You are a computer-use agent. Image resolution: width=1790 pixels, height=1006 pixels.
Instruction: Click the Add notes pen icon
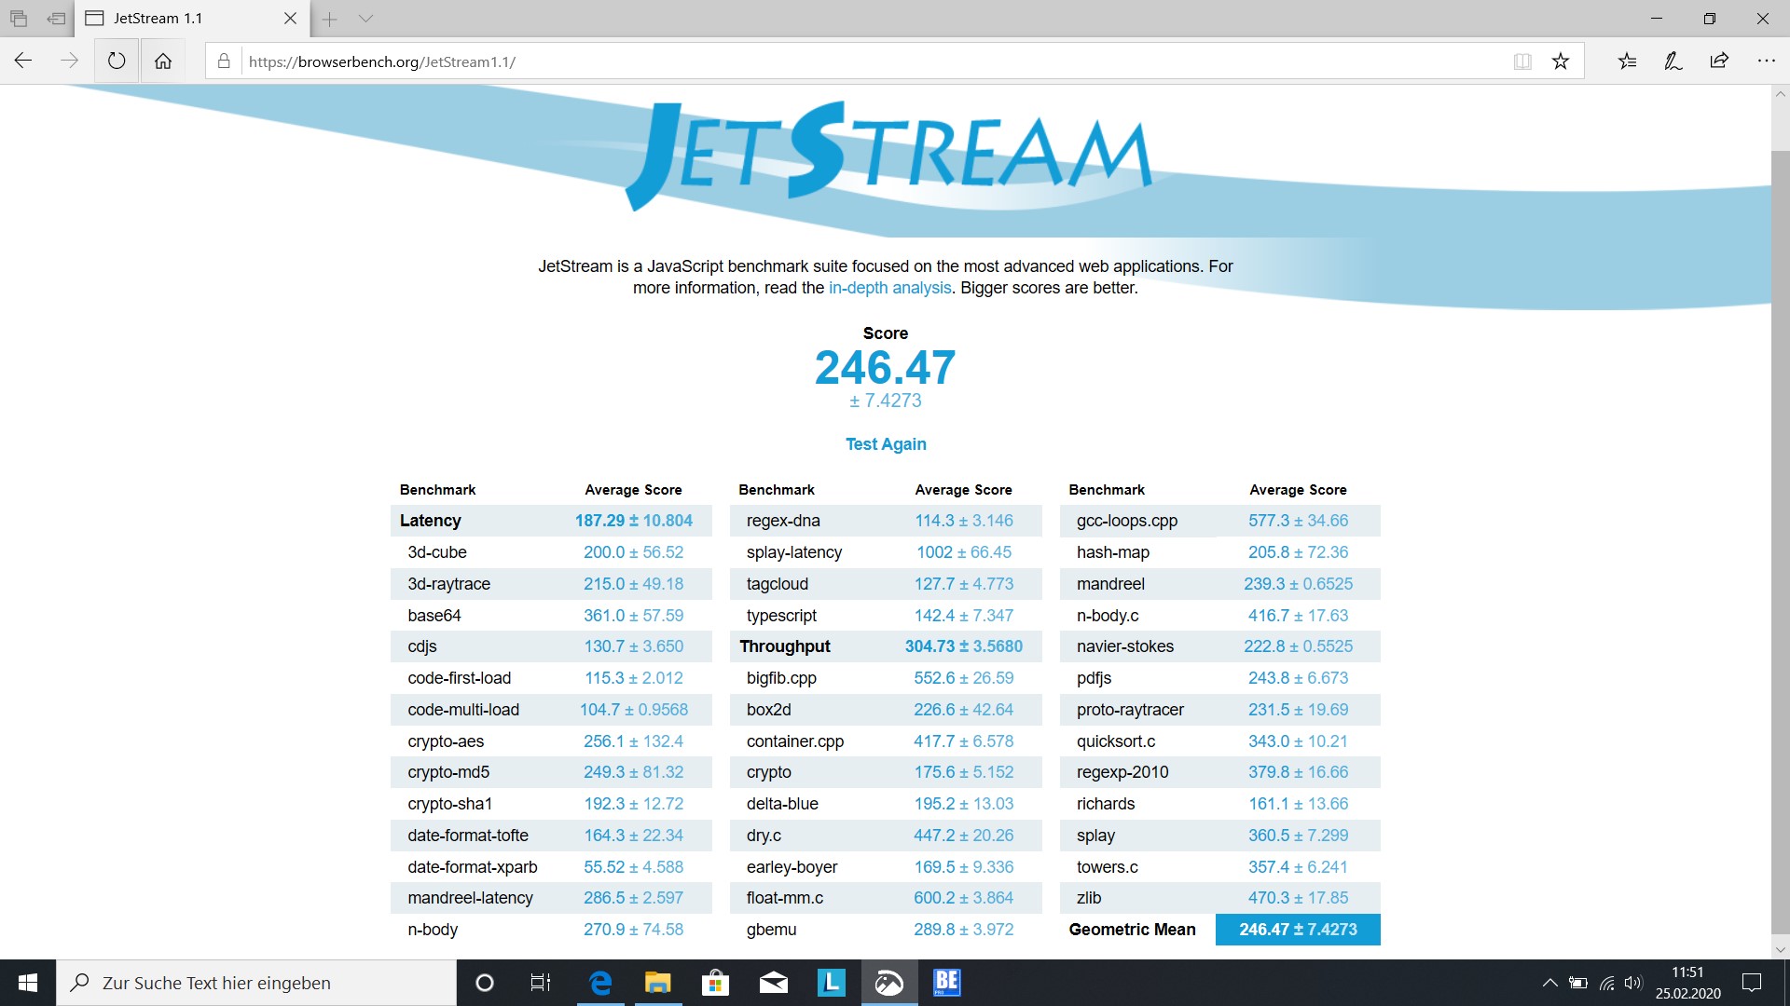pos(1673,61)
